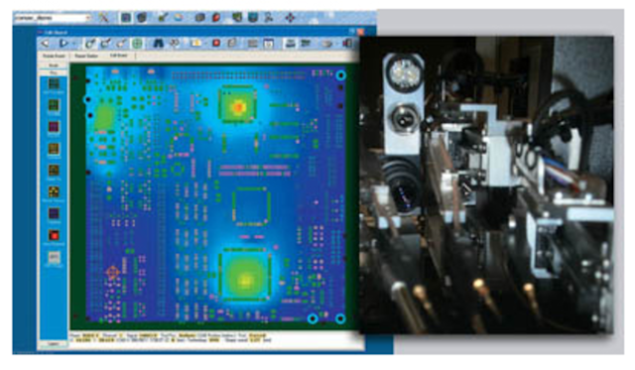The height and width of the screenshot is (370, 635).
Task: Click the button at bottom of left sidebar
Action: (x=53, y=343)
